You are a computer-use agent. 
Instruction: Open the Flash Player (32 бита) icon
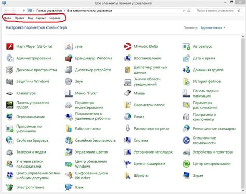point(10,46)
